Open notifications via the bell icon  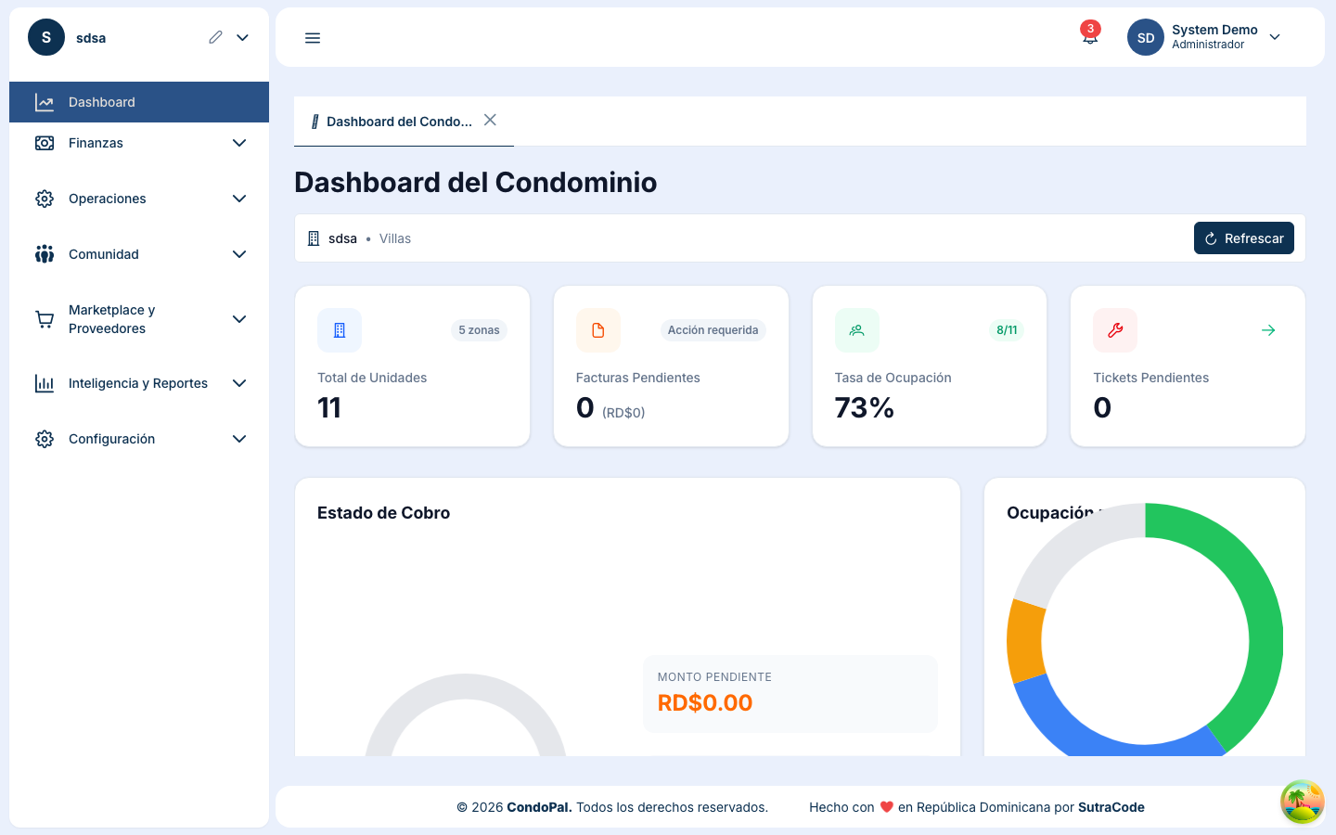click(1089, 38)
